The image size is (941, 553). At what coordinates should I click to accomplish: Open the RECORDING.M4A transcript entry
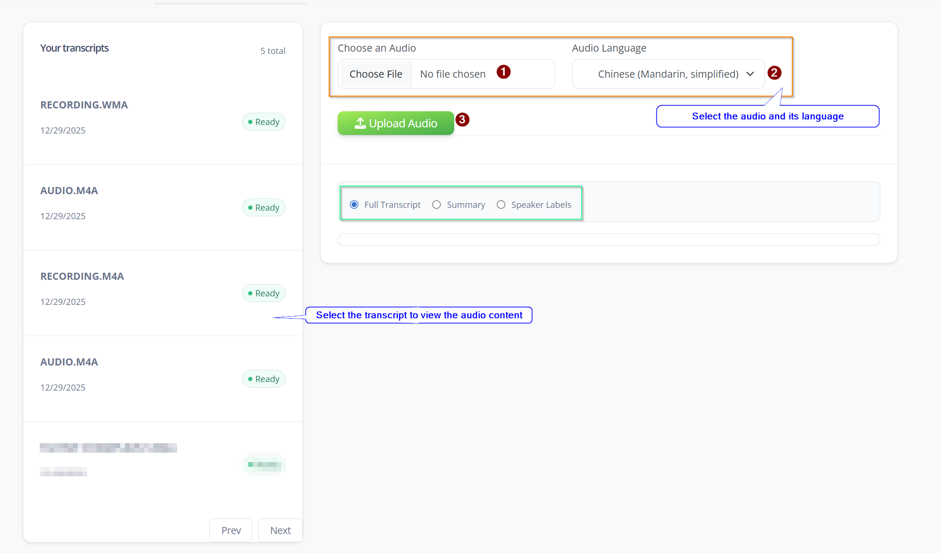pyautogui.click(x=82, y=276)
